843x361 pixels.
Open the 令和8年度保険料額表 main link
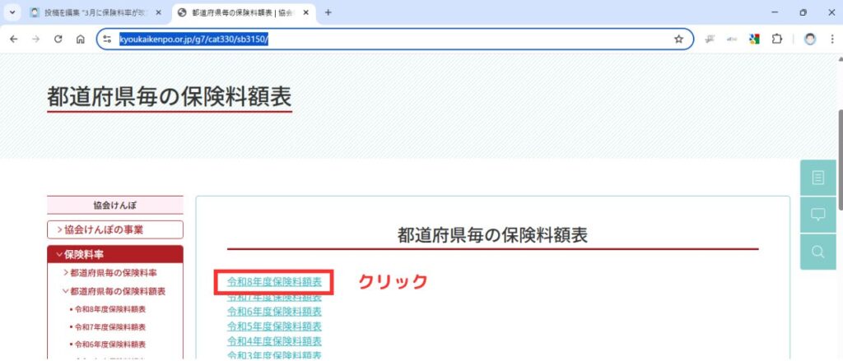pos(274,281)
